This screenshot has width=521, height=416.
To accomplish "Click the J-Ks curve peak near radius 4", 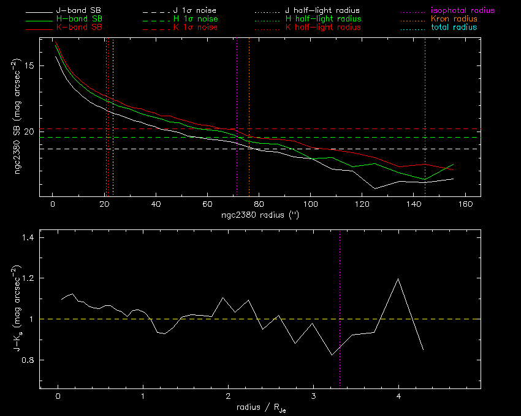I will click(398, 279).
